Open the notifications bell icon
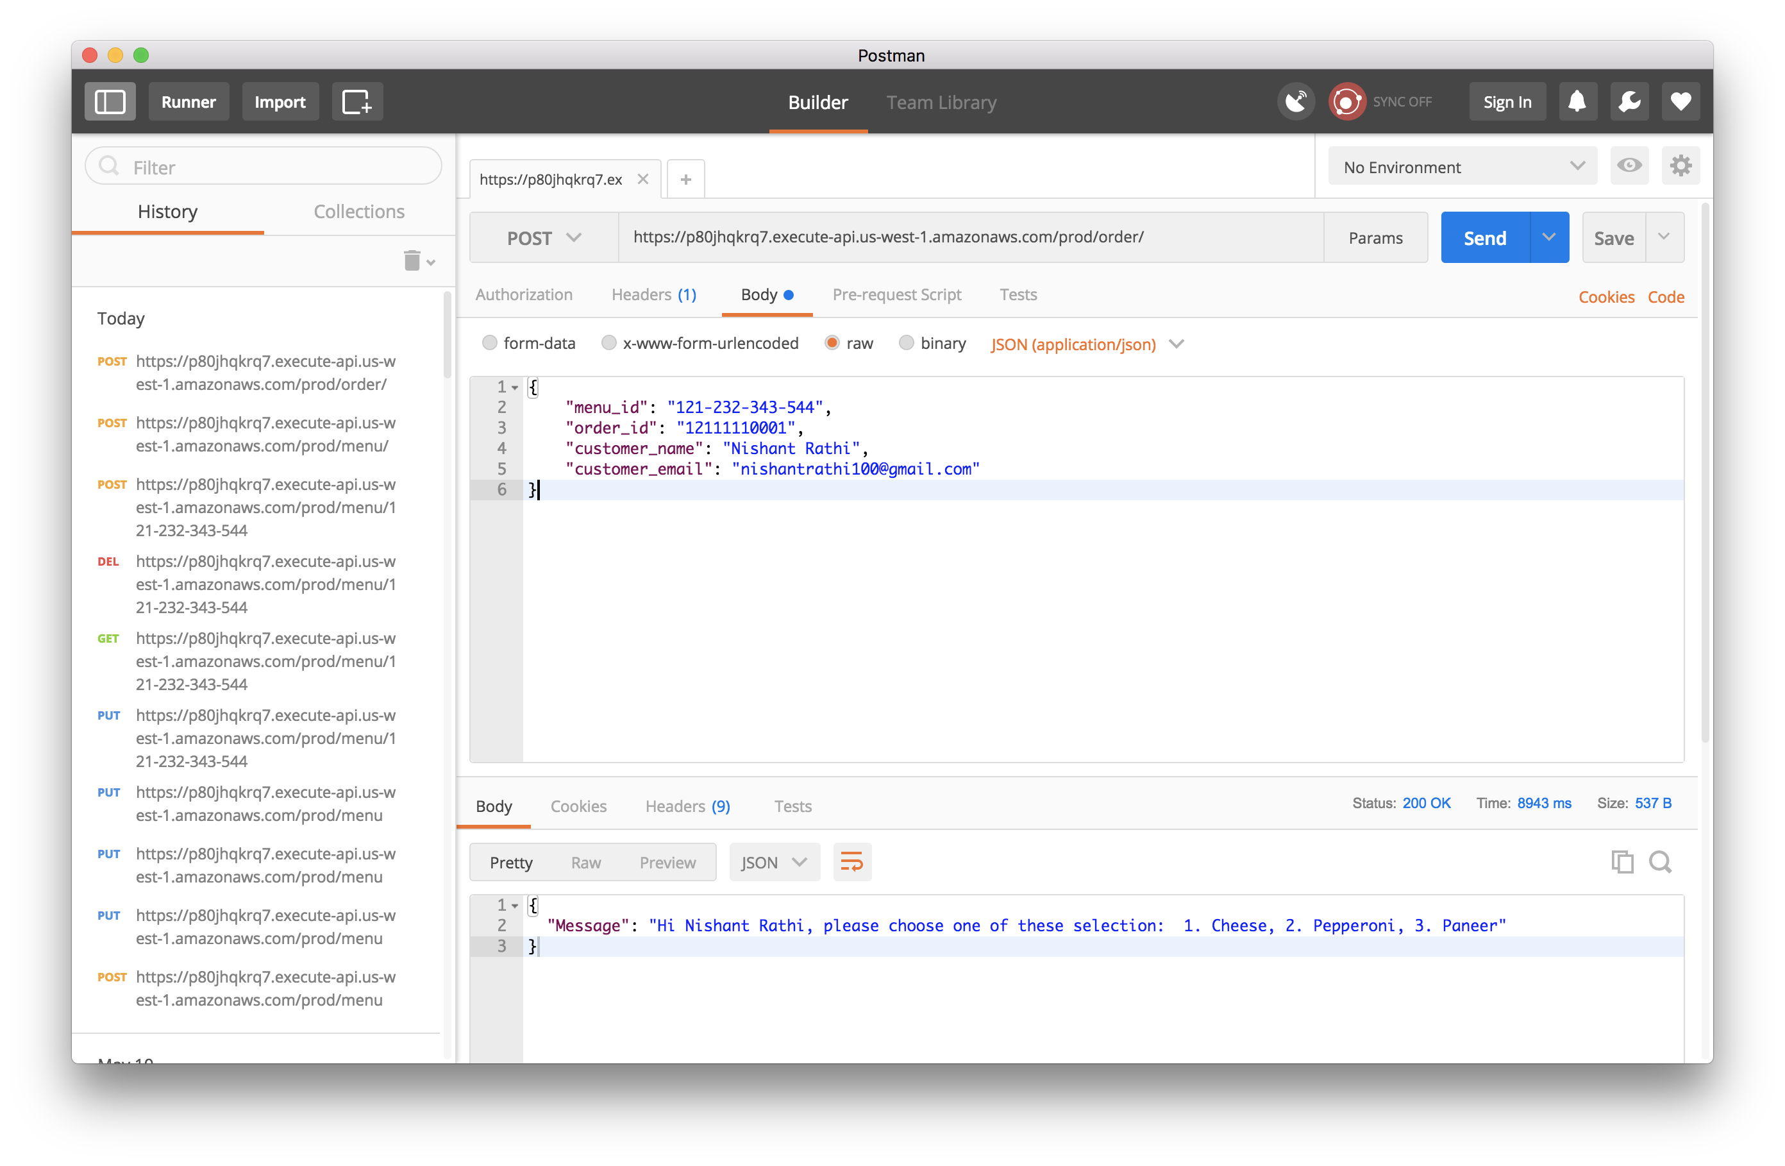Image resolution: width=1785 pixels, height=1166 pixels. coord(1577,101)
